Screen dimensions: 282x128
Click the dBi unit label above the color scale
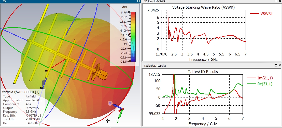(124, 7)
